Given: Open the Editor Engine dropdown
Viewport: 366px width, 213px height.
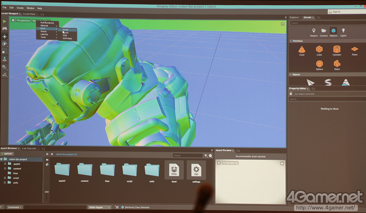Looking at the screenshot, I should (99, 207).
